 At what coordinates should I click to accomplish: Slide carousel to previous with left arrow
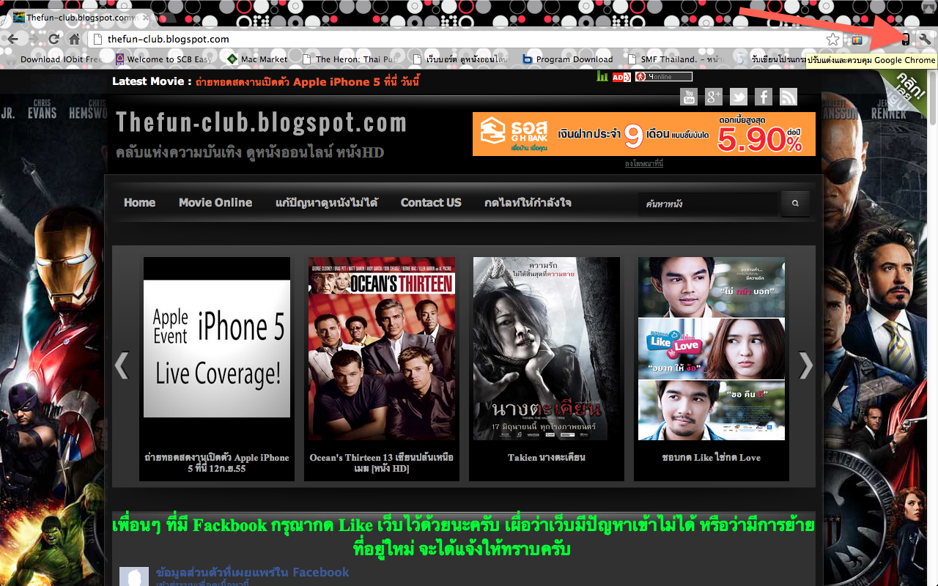[122, 365]
